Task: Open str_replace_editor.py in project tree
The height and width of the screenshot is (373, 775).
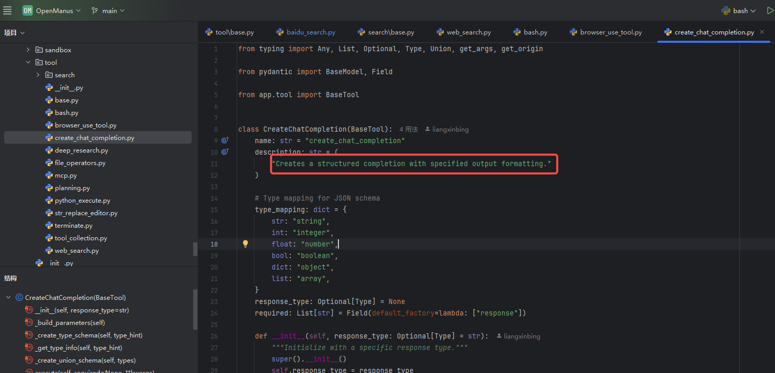Action: [x=86, y=213]
